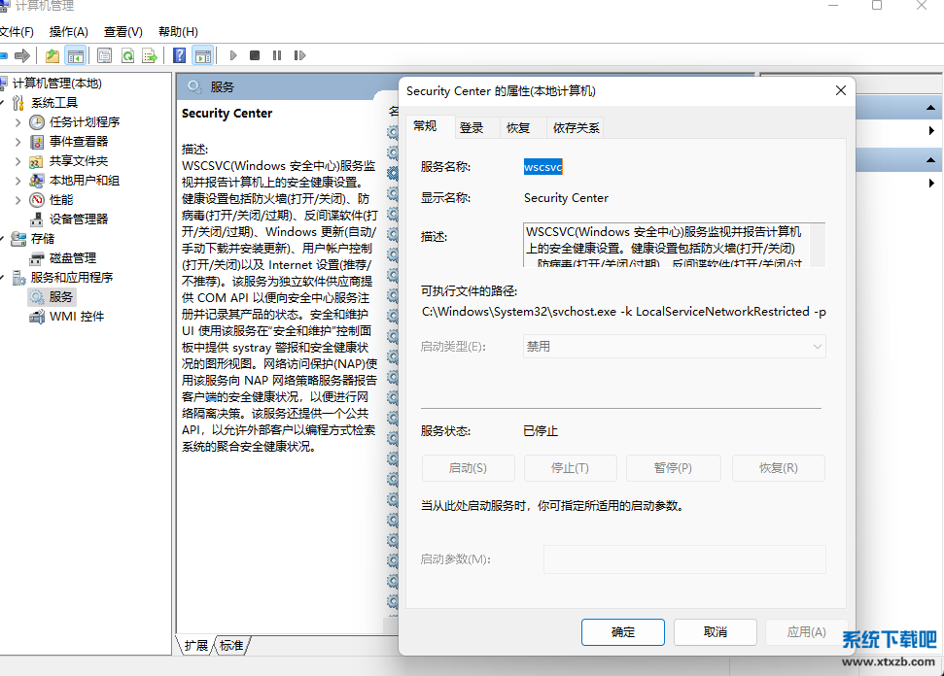Open the 操作(A) menu
944x676 pixels.
(69, 32)
